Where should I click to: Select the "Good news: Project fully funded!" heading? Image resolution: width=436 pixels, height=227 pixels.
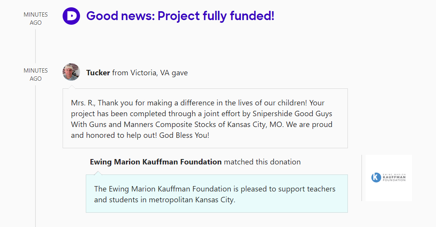click(180, 16)
